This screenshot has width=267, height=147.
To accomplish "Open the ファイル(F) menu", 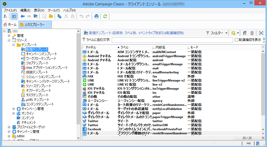I will click(10, 10).
